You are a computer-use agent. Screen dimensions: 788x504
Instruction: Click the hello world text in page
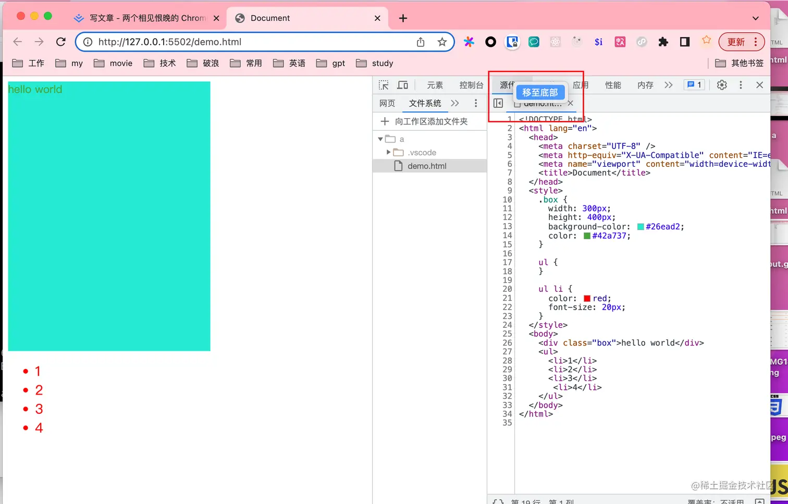pyautogui.click(x=35, y=89)
